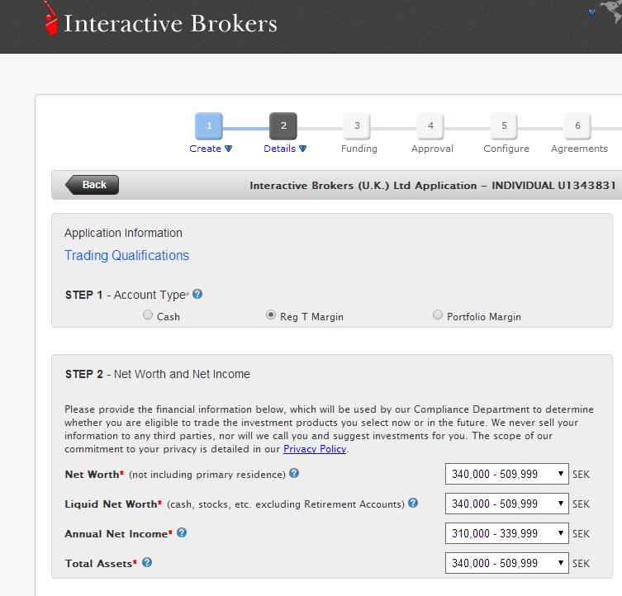Screen dimensions: 622x596
Task: Expand the Create step menu arrow
Action: coord(229,149)
